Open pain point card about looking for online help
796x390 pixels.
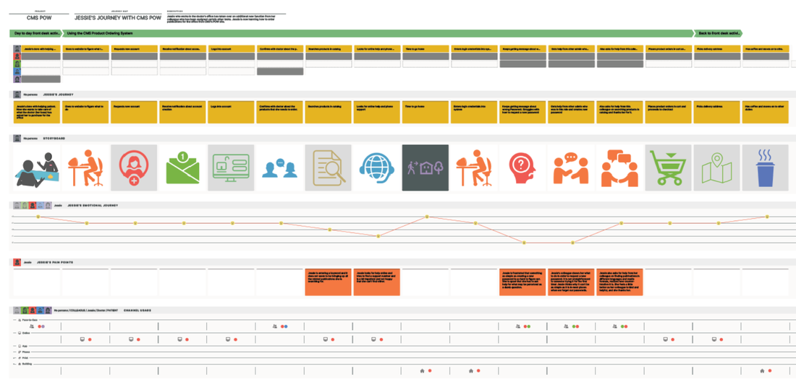[377, 282]
